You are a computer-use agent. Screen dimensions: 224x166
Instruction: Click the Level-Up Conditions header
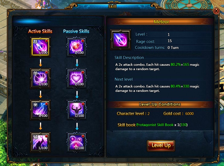click(160, 104)
